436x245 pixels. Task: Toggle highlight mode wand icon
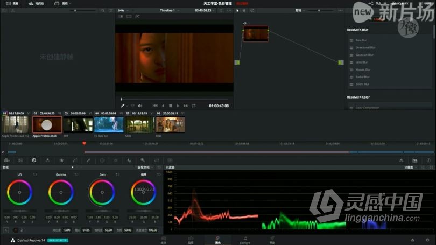point(137,16)
